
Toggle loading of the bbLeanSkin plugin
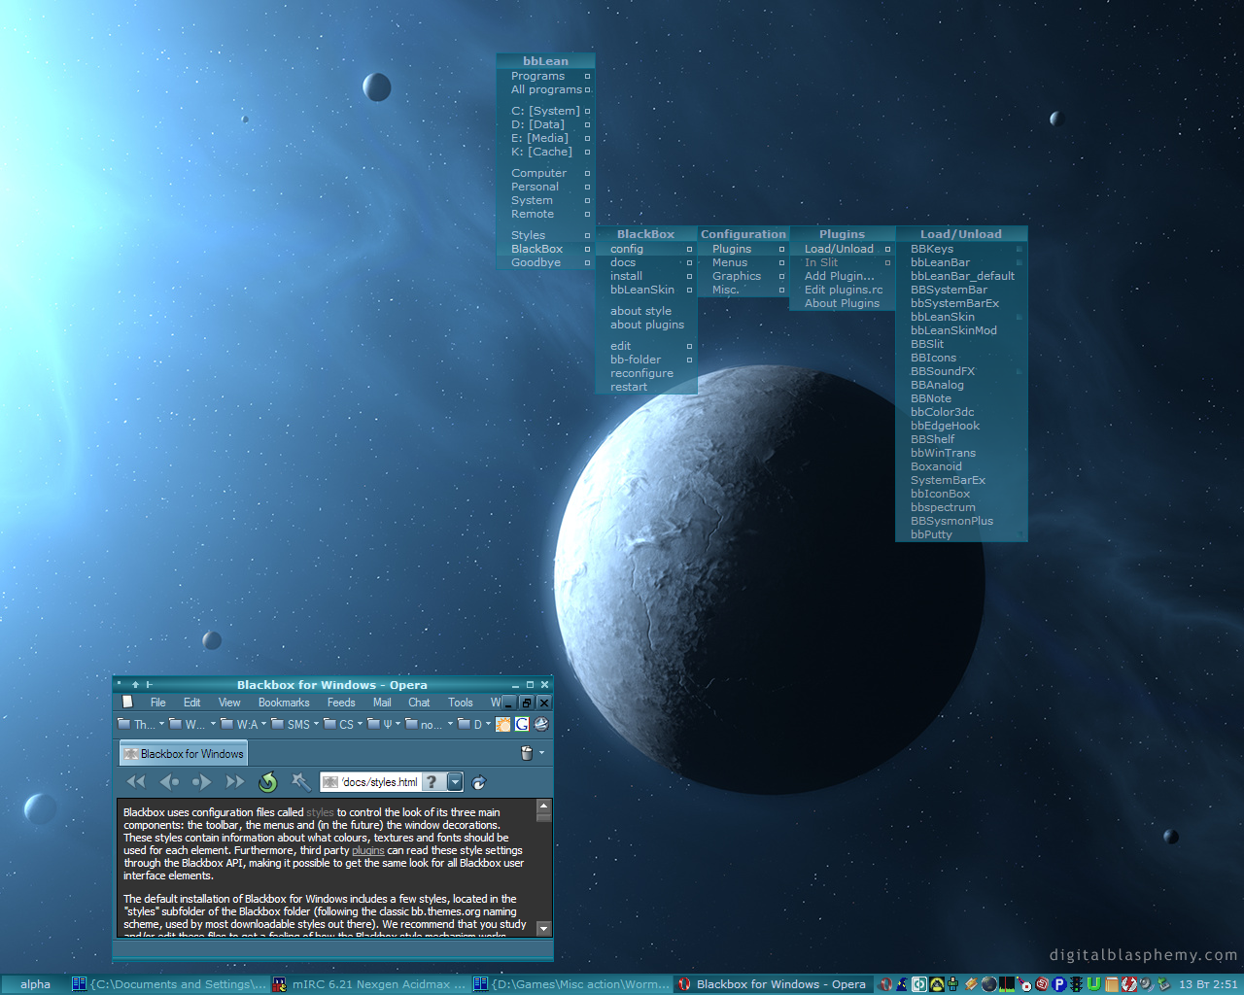(961, 317)
